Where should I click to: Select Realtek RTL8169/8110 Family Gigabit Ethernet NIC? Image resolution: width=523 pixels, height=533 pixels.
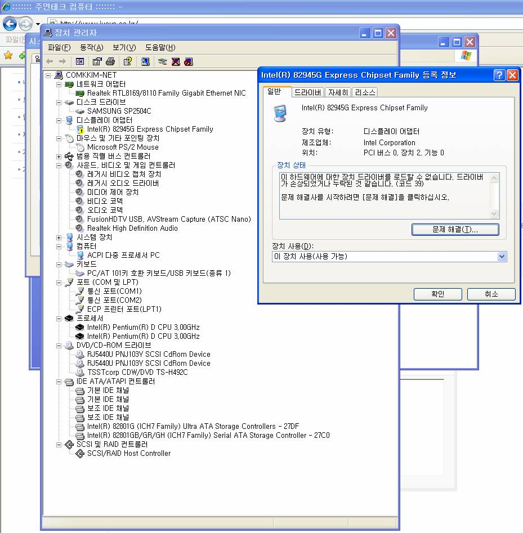[166, 93]
